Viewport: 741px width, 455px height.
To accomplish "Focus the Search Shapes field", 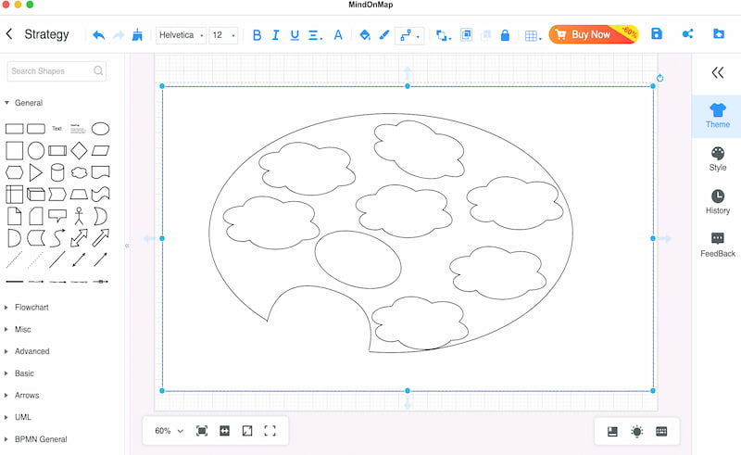I will point(57,71).
